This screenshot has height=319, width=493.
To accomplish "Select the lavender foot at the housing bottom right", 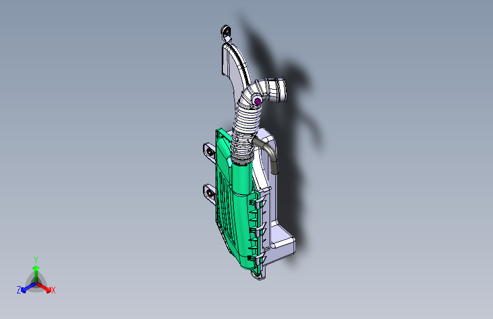I will [x=283, y=240].
